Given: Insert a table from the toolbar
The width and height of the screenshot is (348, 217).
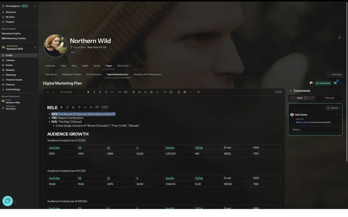Looking at the screenshot, I should (185, 92).
